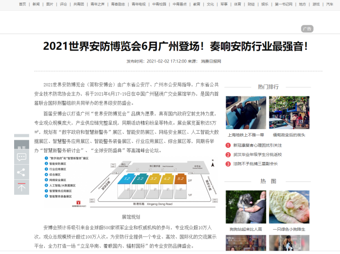The image size is (340, 254).
Task: Open 首页 in the top navigation
Action: point(23,4)
